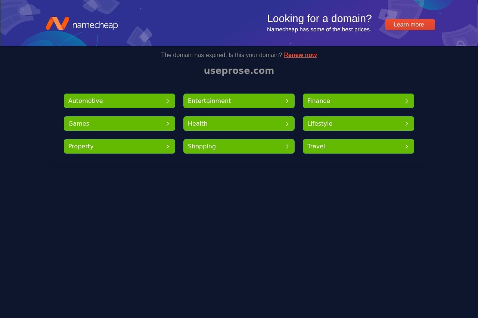Open the Lifestyle category
The width and height of the screenshot is (478, 318).
pos(358,123)
